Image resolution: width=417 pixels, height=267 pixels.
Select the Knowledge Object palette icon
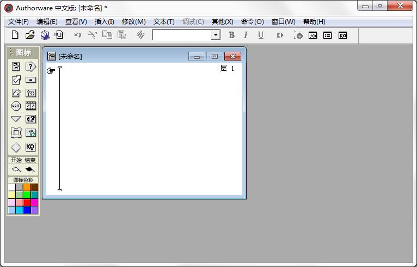click(30, 147)
